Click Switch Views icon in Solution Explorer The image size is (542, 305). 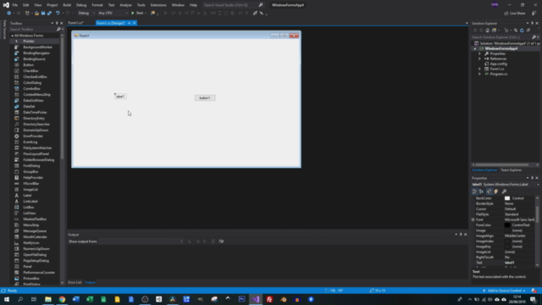(x=495, y=30)
